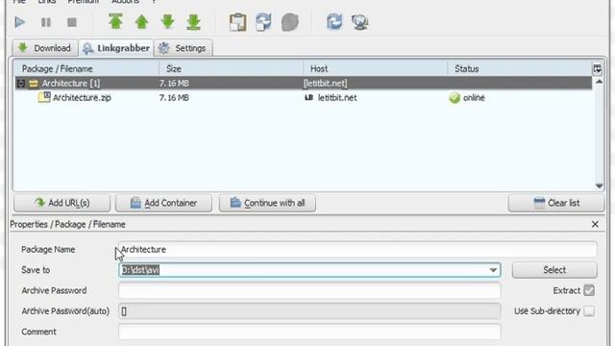Move selection to bottom with green arrow
Screen dimensions: 615x346
coord(194,22)
